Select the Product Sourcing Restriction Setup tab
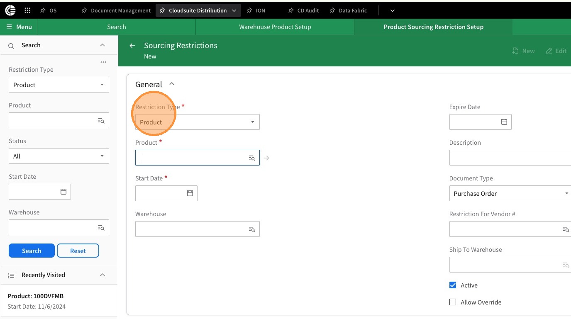The width and height of the screenshot is (571, 319). (x=433, y=27)
